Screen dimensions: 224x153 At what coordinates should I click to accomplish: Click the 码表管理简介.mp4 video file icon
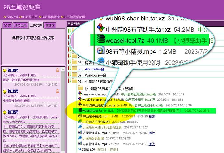[80, 144]
